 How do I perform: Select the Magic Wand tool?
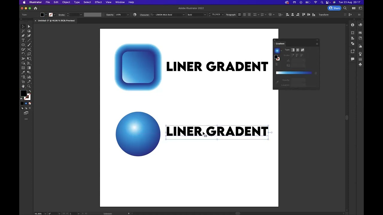[23, 31]
